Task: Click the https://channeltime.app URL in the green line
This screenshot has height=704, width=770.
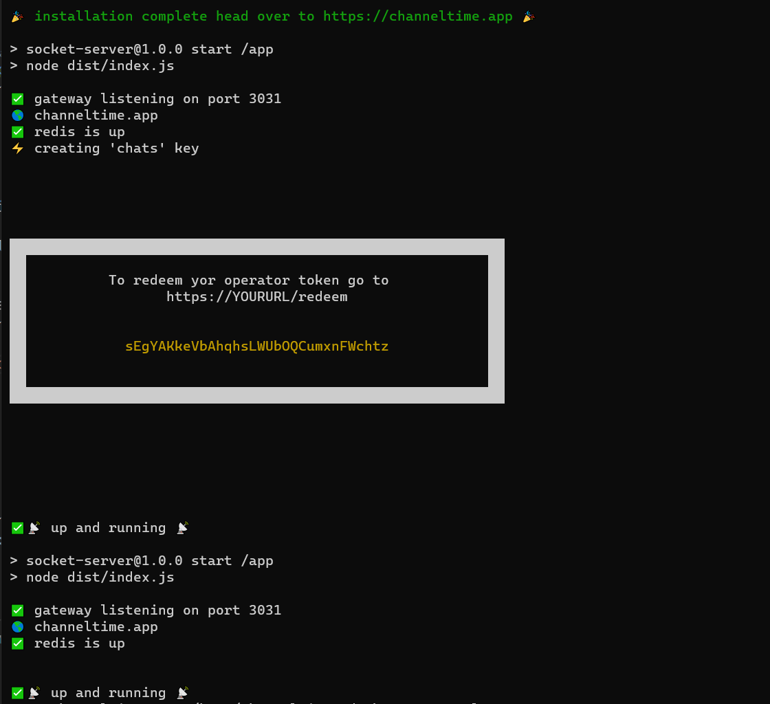Action: pos(417,16)
